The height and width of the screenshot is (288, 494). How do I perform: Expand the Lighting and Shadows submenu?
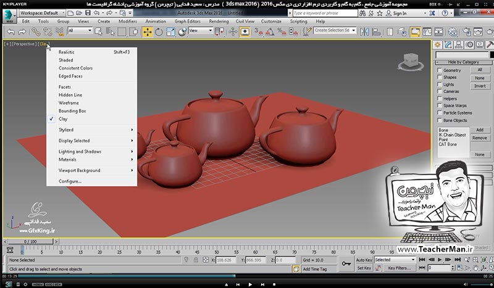click(x=91, y=151)
